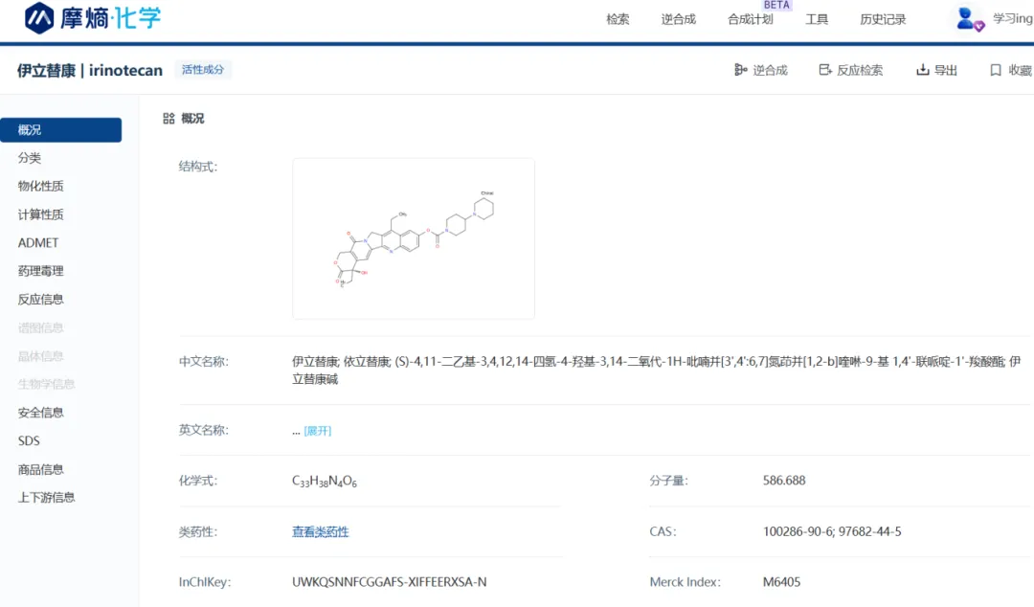Select 上下游信息 in the sidebar
This screenshot has width=1034, height=607.
pyautogui.click(x=46, y=498)
